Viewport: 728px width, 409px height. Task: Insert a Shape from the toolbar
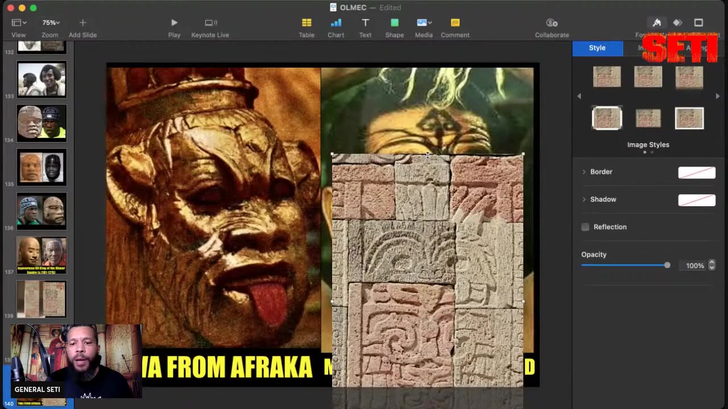[394, 23]
